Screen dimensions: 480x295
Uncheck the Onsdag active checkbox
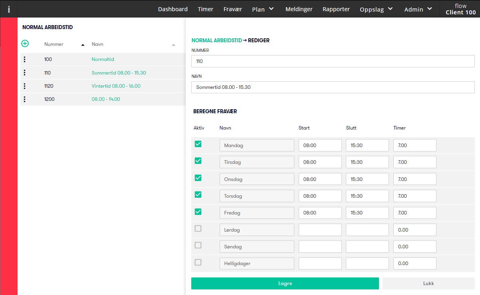[198, 178]
